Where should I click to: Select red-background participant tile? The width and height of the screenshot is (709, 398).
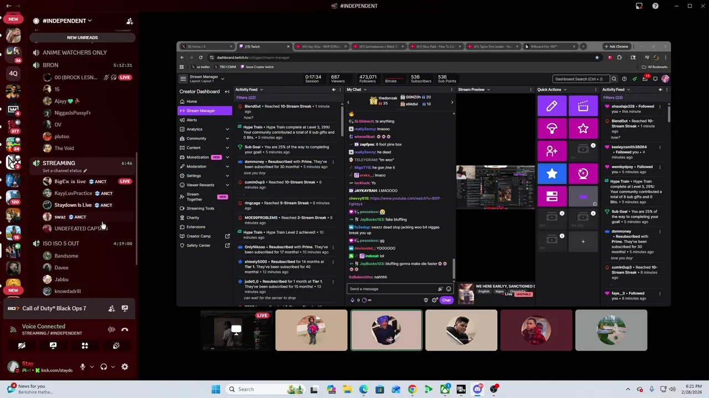[536, 331]
